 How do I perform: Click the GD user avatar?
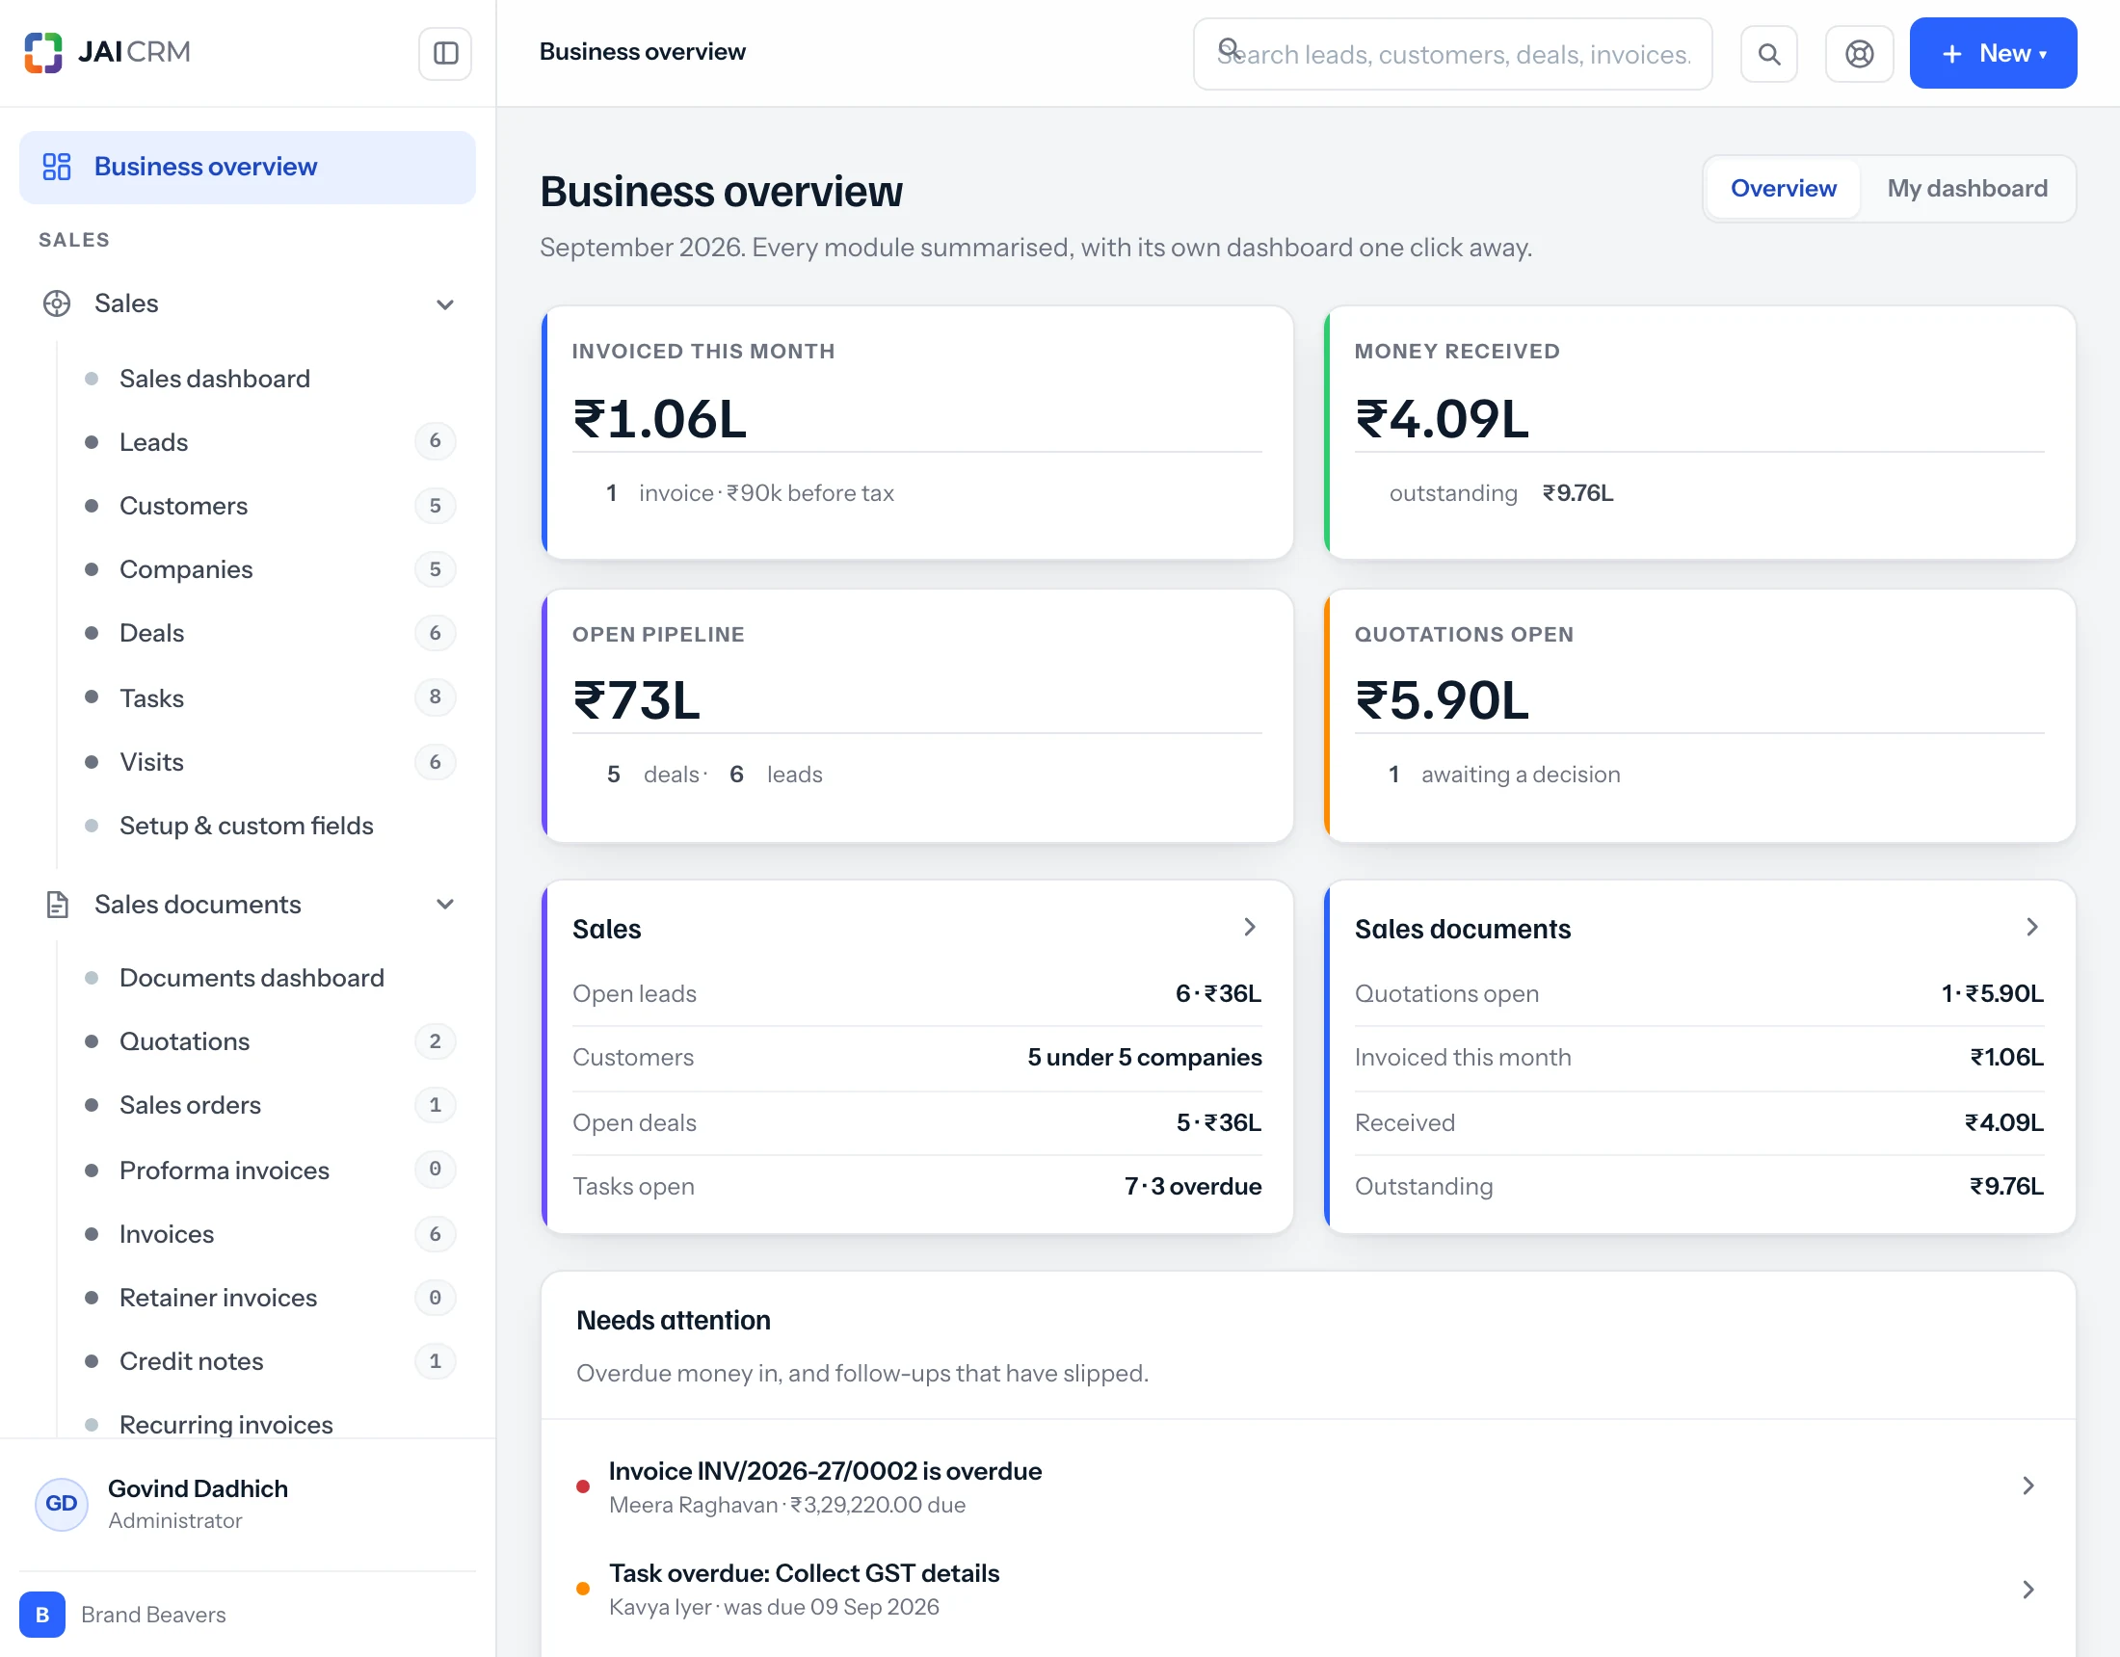[61, 1504]
